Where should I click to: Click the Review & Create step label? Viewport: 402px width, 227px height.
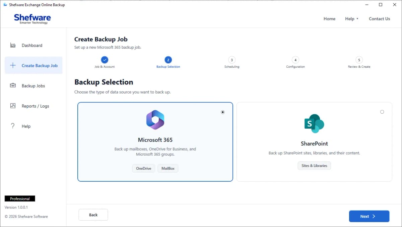click(359, 67)
